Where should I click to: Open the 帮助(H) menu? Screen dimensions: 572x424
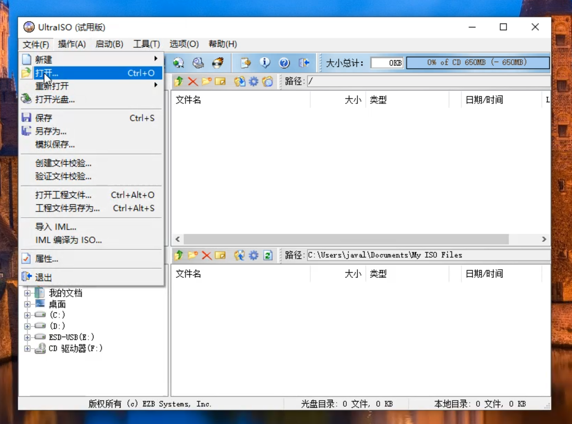223,44
